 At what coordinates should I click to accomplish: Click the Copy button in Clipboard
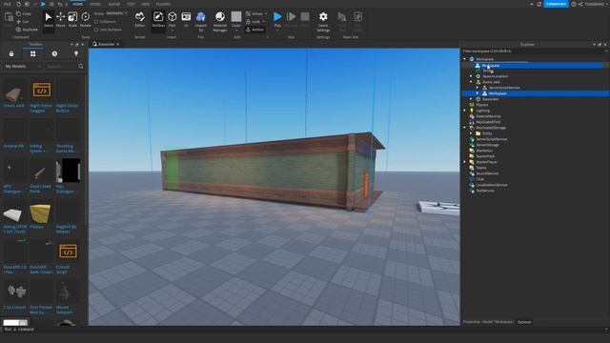click(24, 13)
